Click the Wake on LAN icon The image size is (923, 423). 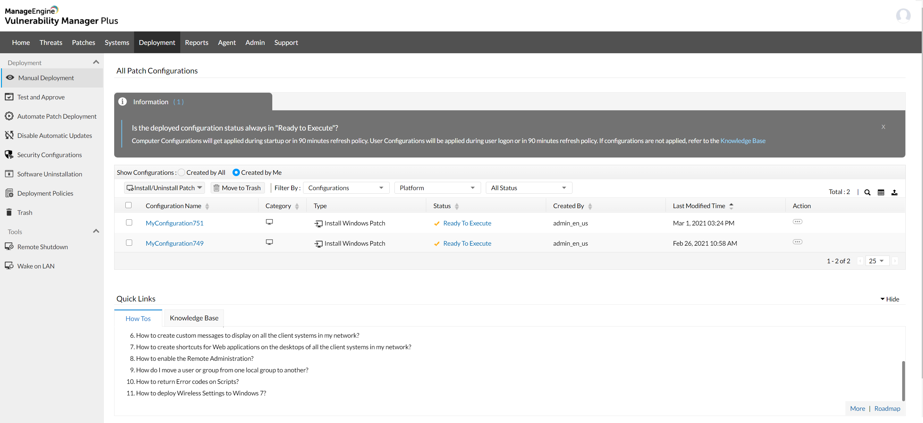coord(9,266)
